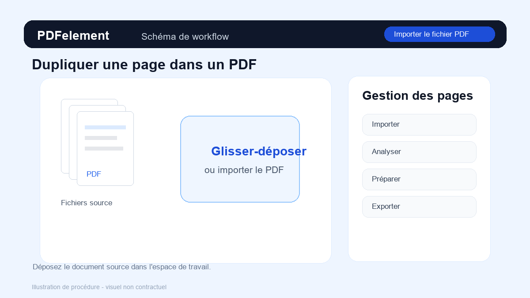This screenshot has width=530, height=298.
Task: Open the Analyser step
Action: click(x=419, y=152)
